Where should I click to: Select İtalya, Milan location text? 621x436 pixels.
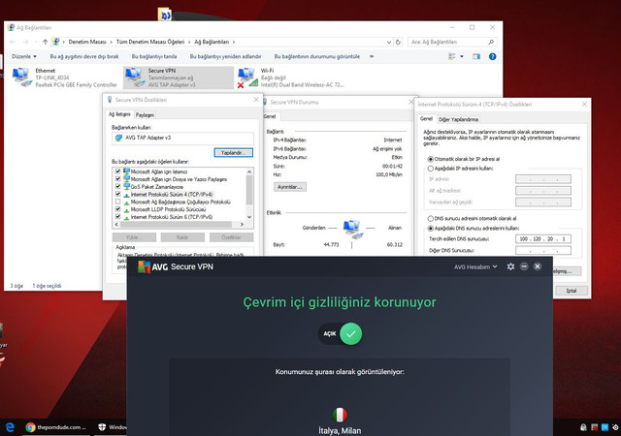pyautogui.click(x=340, y=430)
